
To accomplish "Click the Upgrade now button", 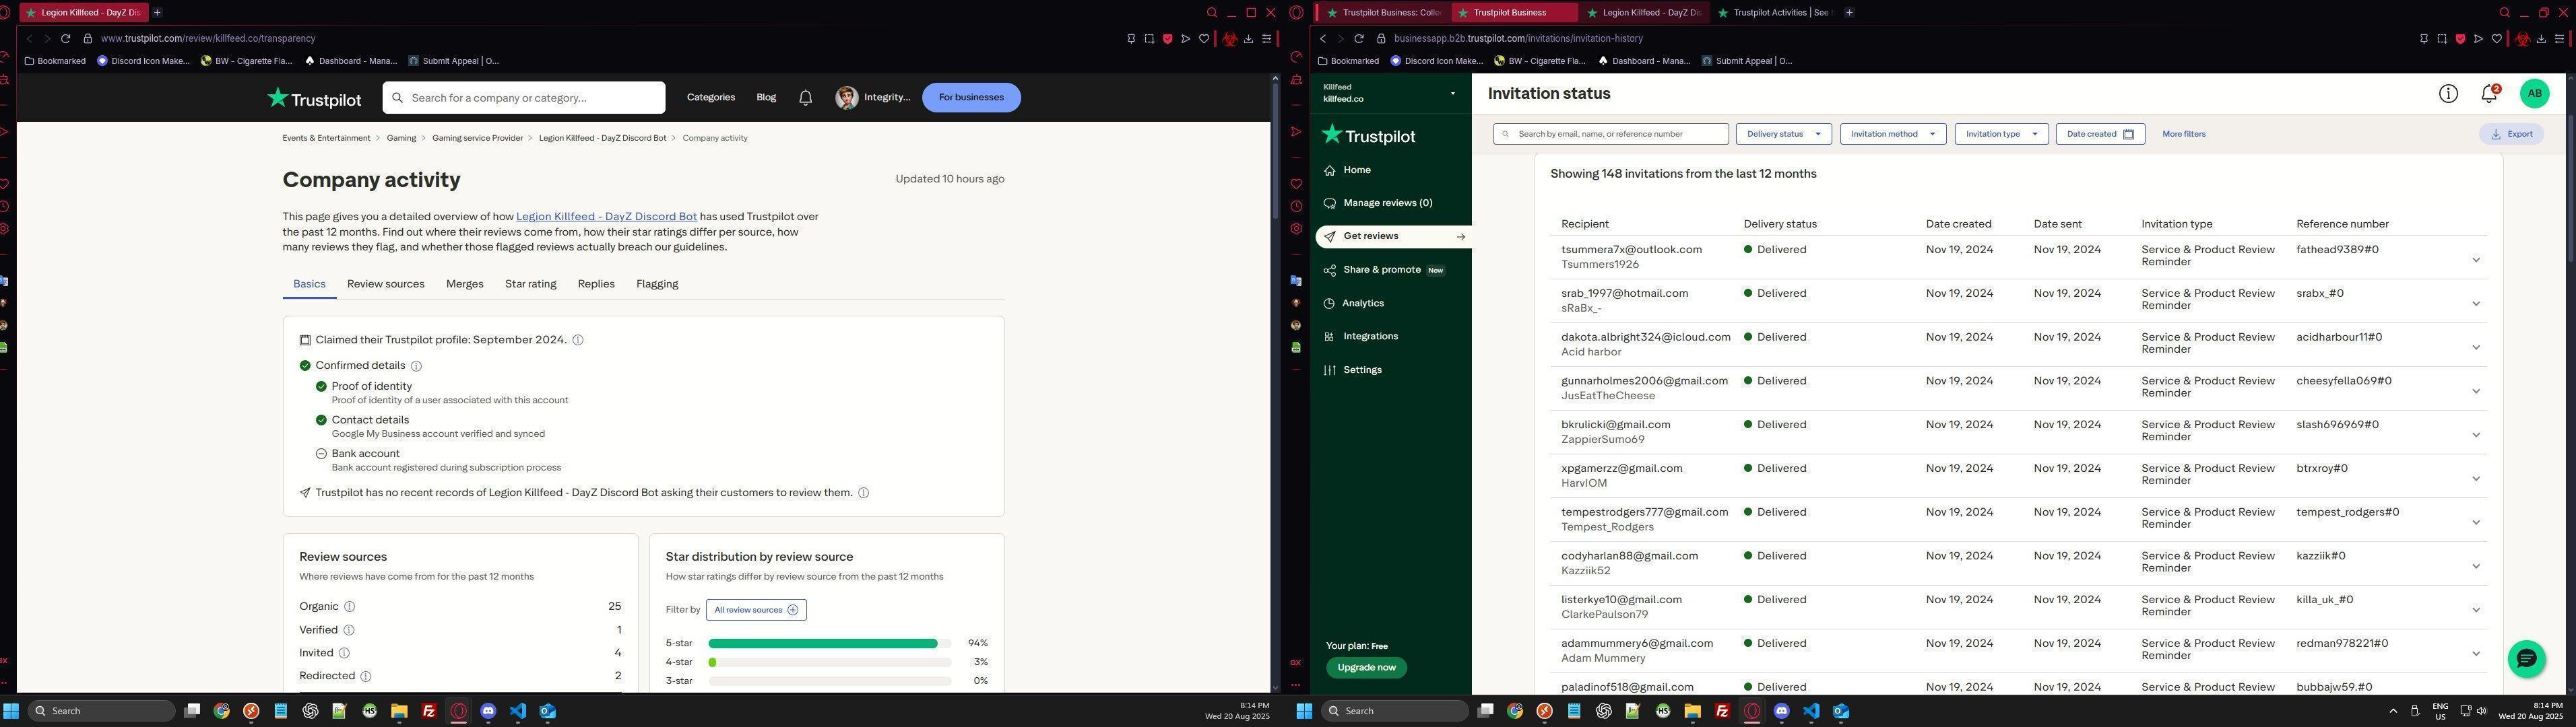I will coord(1366,668).
